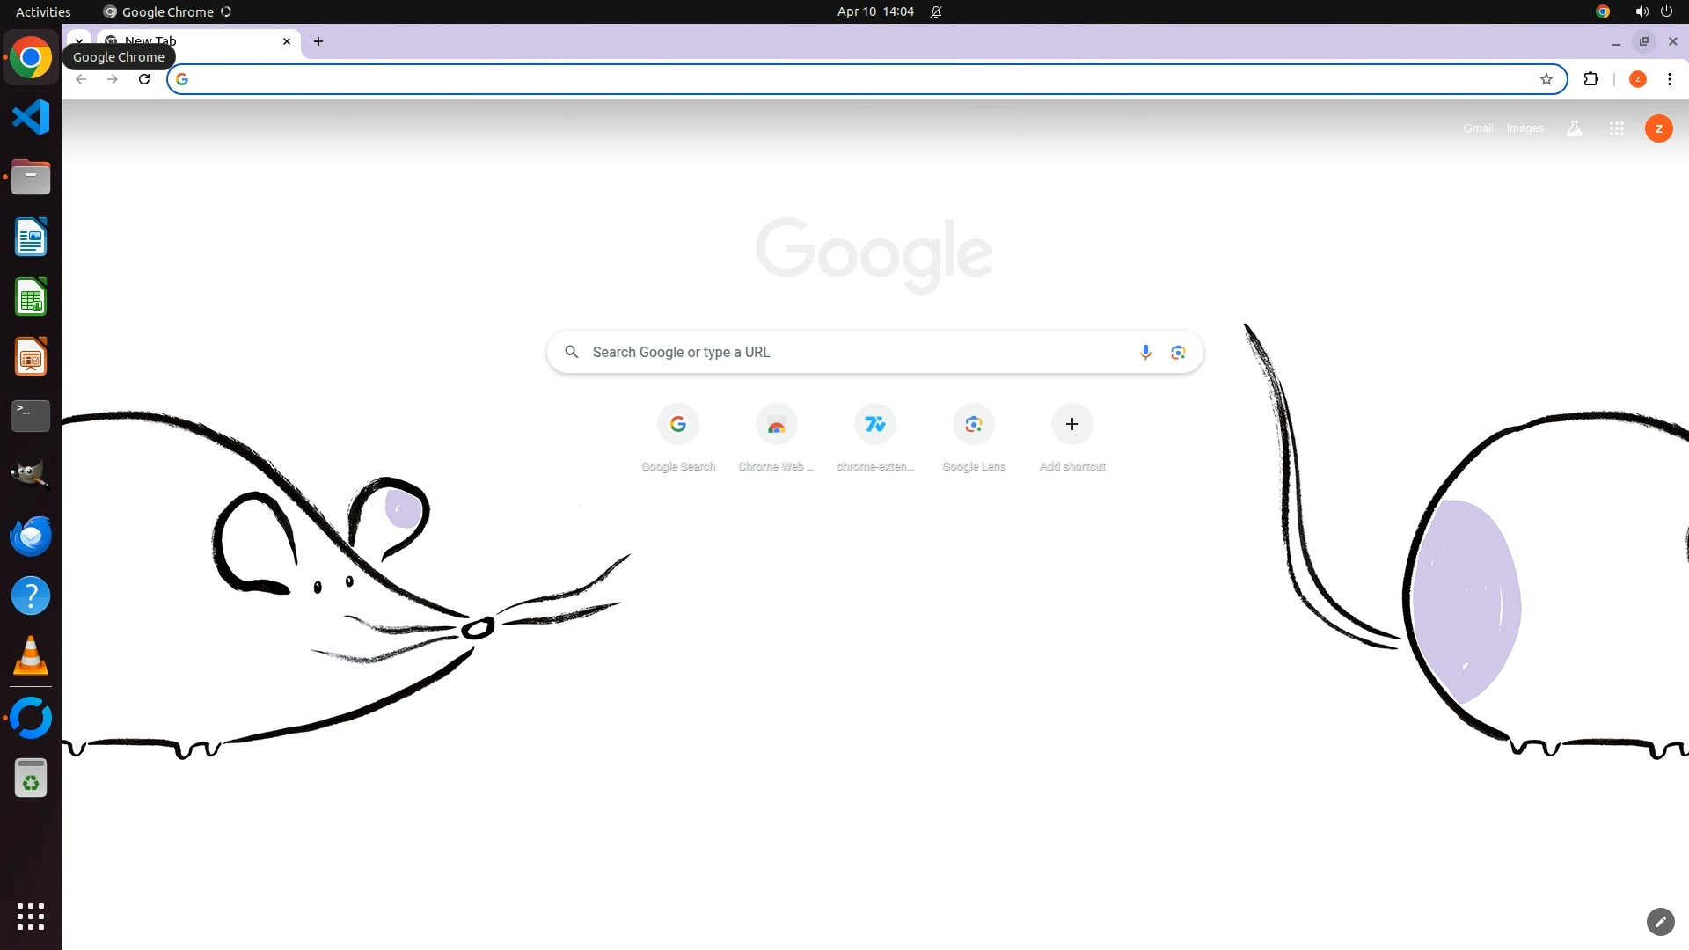Open the Chrome Web Store shortcut
Viewport: 1689px width, 950px height.
(x=776, y=425)
